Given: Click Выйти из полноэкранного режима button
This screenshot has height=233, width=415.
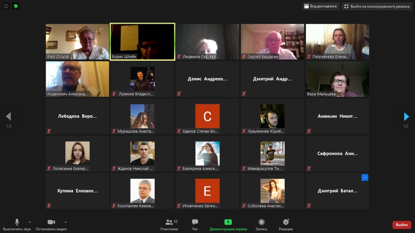Looking at the screenshot, I should point(377,6).
